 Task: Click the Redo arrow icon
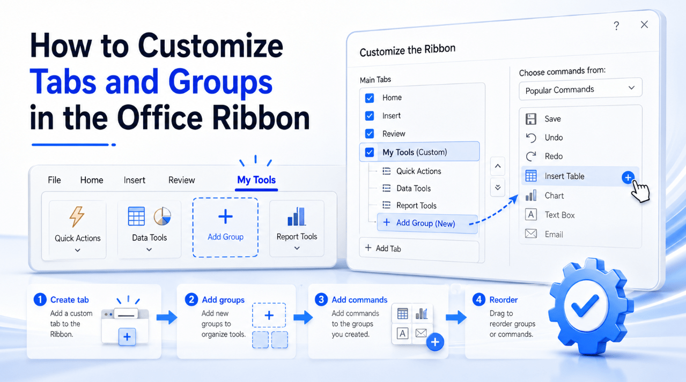click(x=531, y=156)
